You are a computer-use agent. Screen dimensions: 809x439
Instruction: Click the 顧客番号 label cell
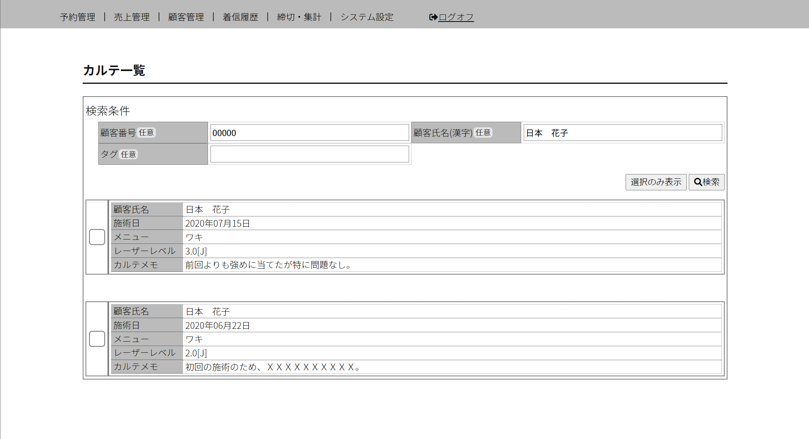(153, 132)
